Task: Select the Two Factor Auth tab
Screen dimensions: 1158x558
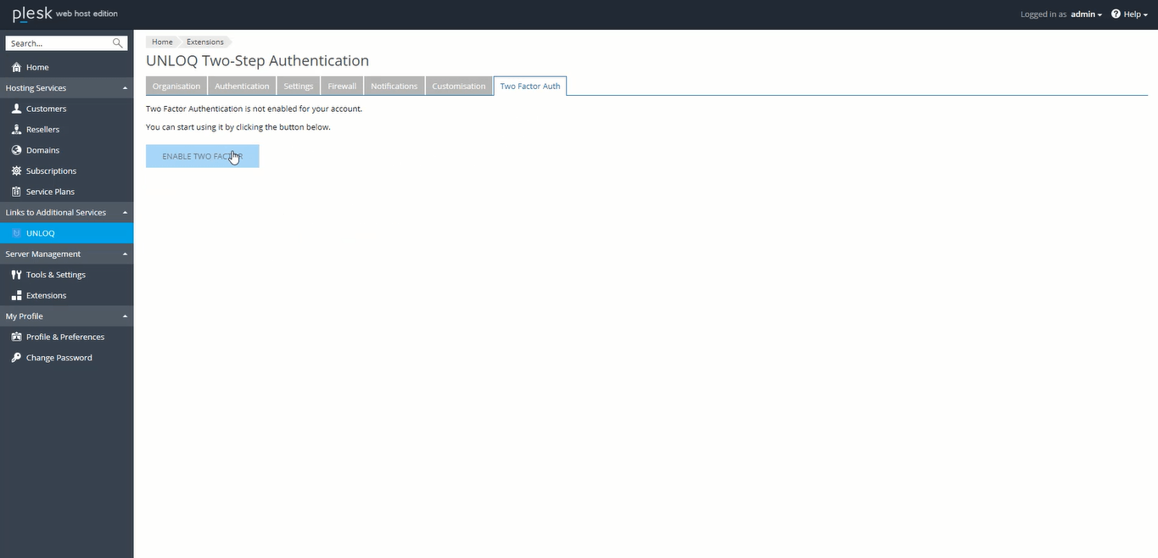Action: click(x=530, y=86)
